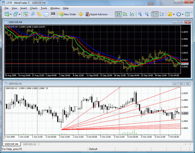Click the Zoom In magnifier icon

[140, 14]
